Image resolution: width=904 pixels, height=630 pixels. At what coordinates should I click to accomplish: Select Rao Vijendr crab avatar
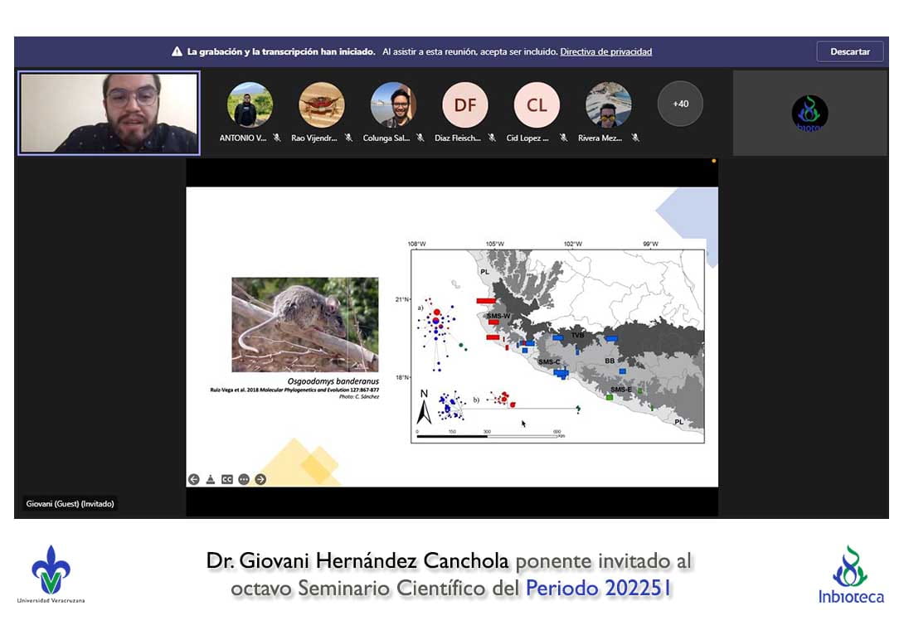coord(321,104)
